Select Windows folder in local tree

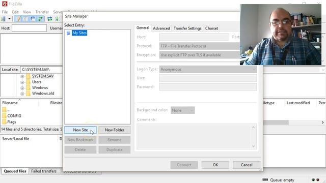pyautogui.click(x=40, y=87)
